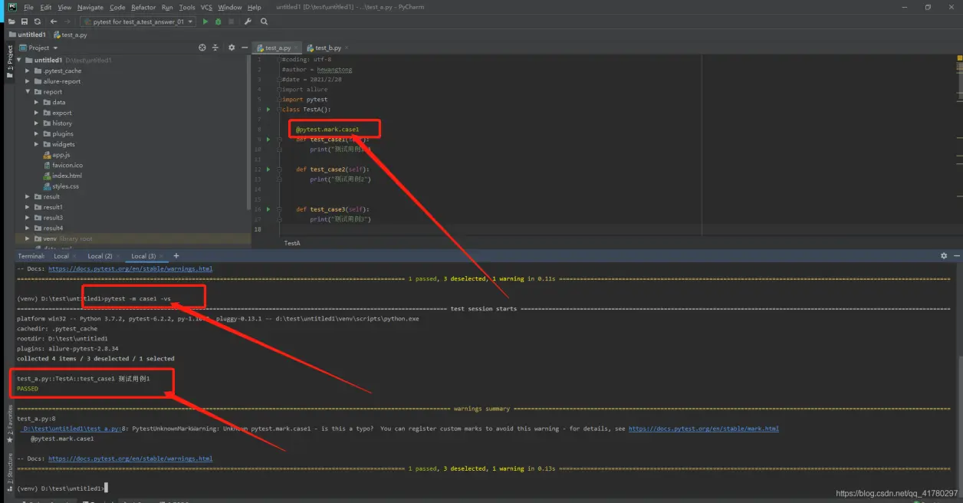Close the Local (3) terminal tab
Screen dimensions: 963x503
[x=162, y=256]
